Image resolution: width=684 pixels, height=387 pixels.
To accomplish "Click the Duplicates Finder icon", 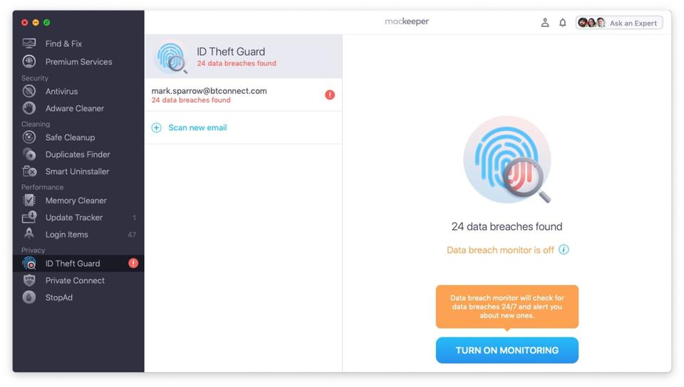I will 29,154.
